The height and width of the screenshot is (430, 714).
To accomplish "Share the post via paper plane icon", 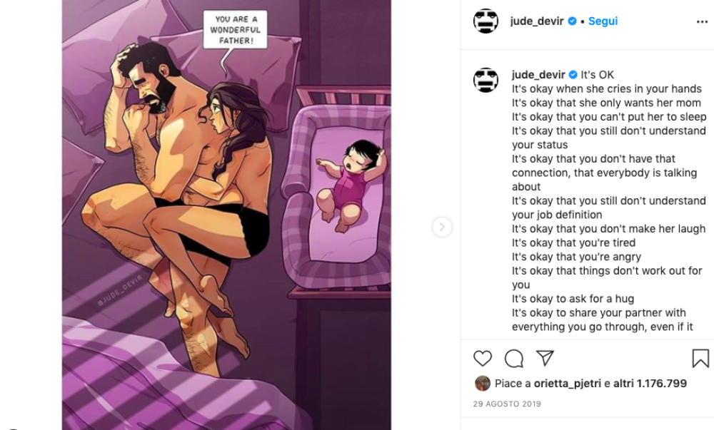I will 545,358.
